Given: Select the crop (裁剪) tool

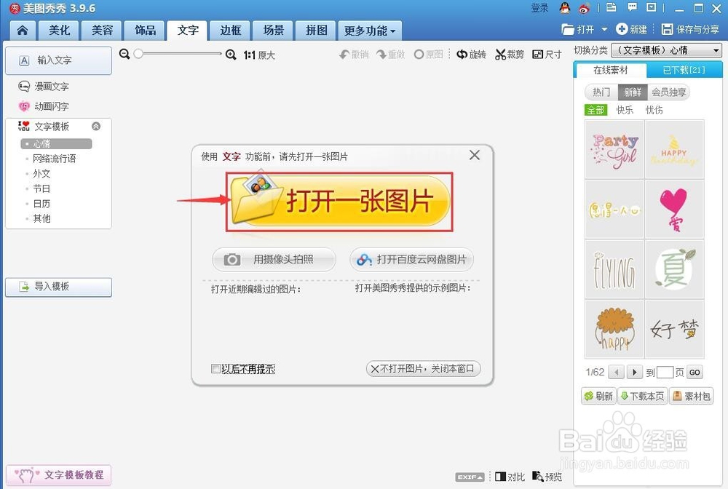Looking at the screenshot, I should (509, 54).
